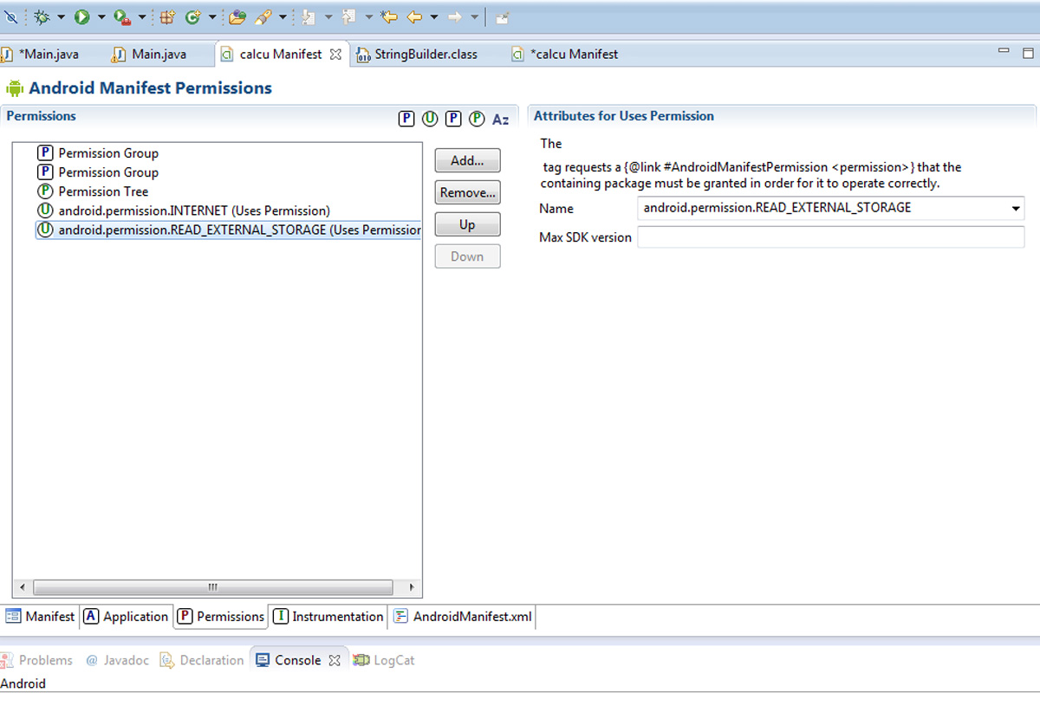Image resolution: width=1040 pixels, height=719 pixels.
Task: Click the permissions list horizontal scrollbar
Action: coord(212,587)
